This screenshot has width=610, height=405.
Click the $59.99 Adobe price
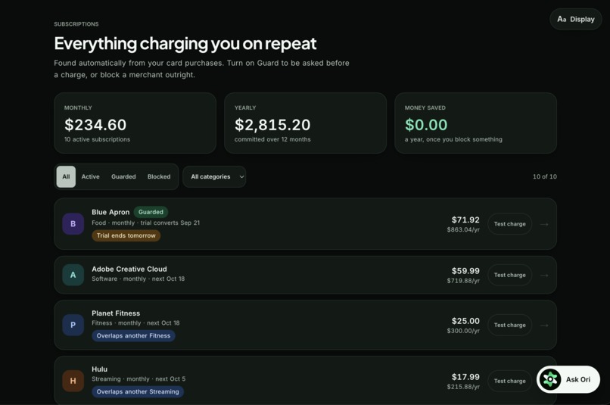click(465, 271)
